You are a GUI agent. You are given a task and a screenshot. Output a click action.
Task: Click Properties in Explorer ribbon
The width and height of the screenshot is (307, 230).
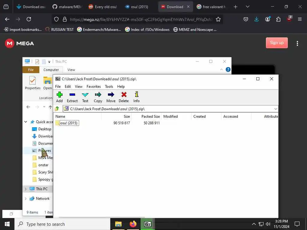(x=32, y=83)
